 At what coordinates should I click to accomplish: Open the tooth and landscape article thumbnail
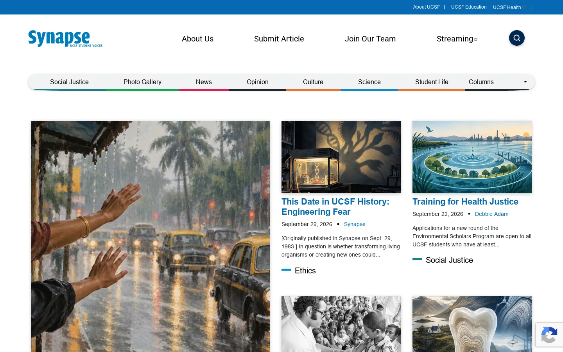click(x=472, y=324)
